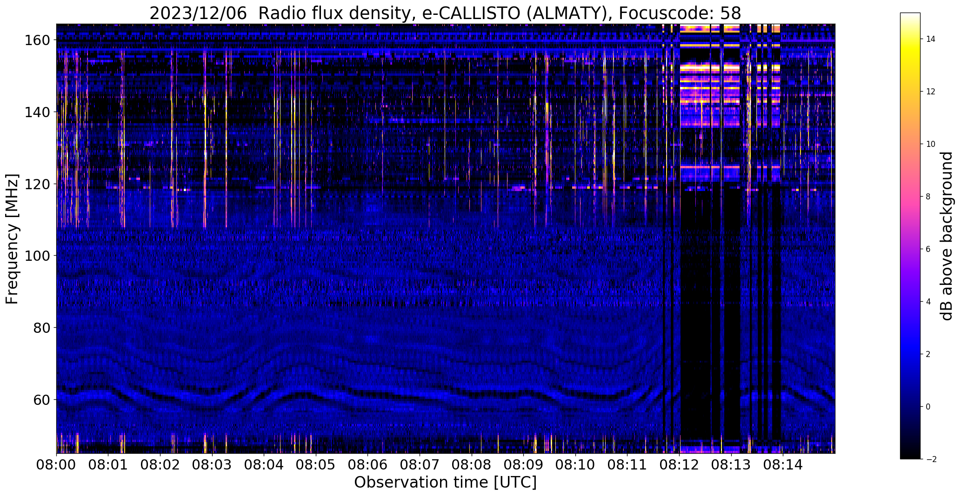Click the colorbar tick label 8
The image size is (961, 496).
pos(928,197)
